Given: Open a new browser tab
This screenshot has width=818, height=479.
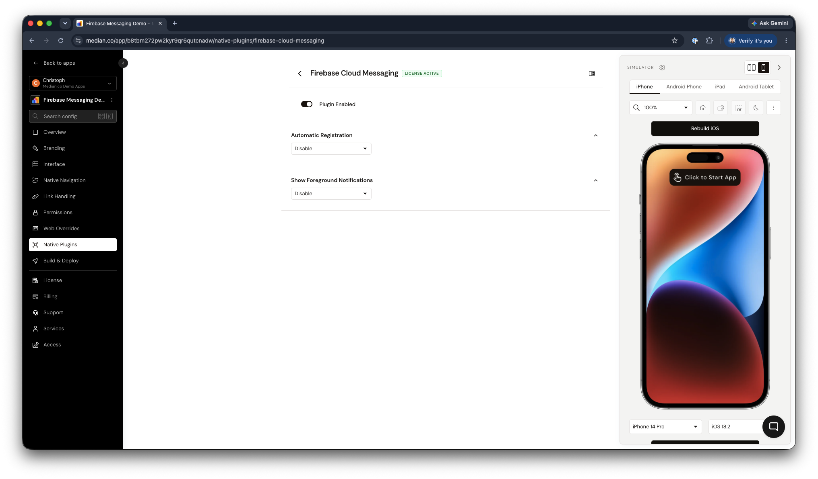Looking at the screenshot, I should point(175,23).
